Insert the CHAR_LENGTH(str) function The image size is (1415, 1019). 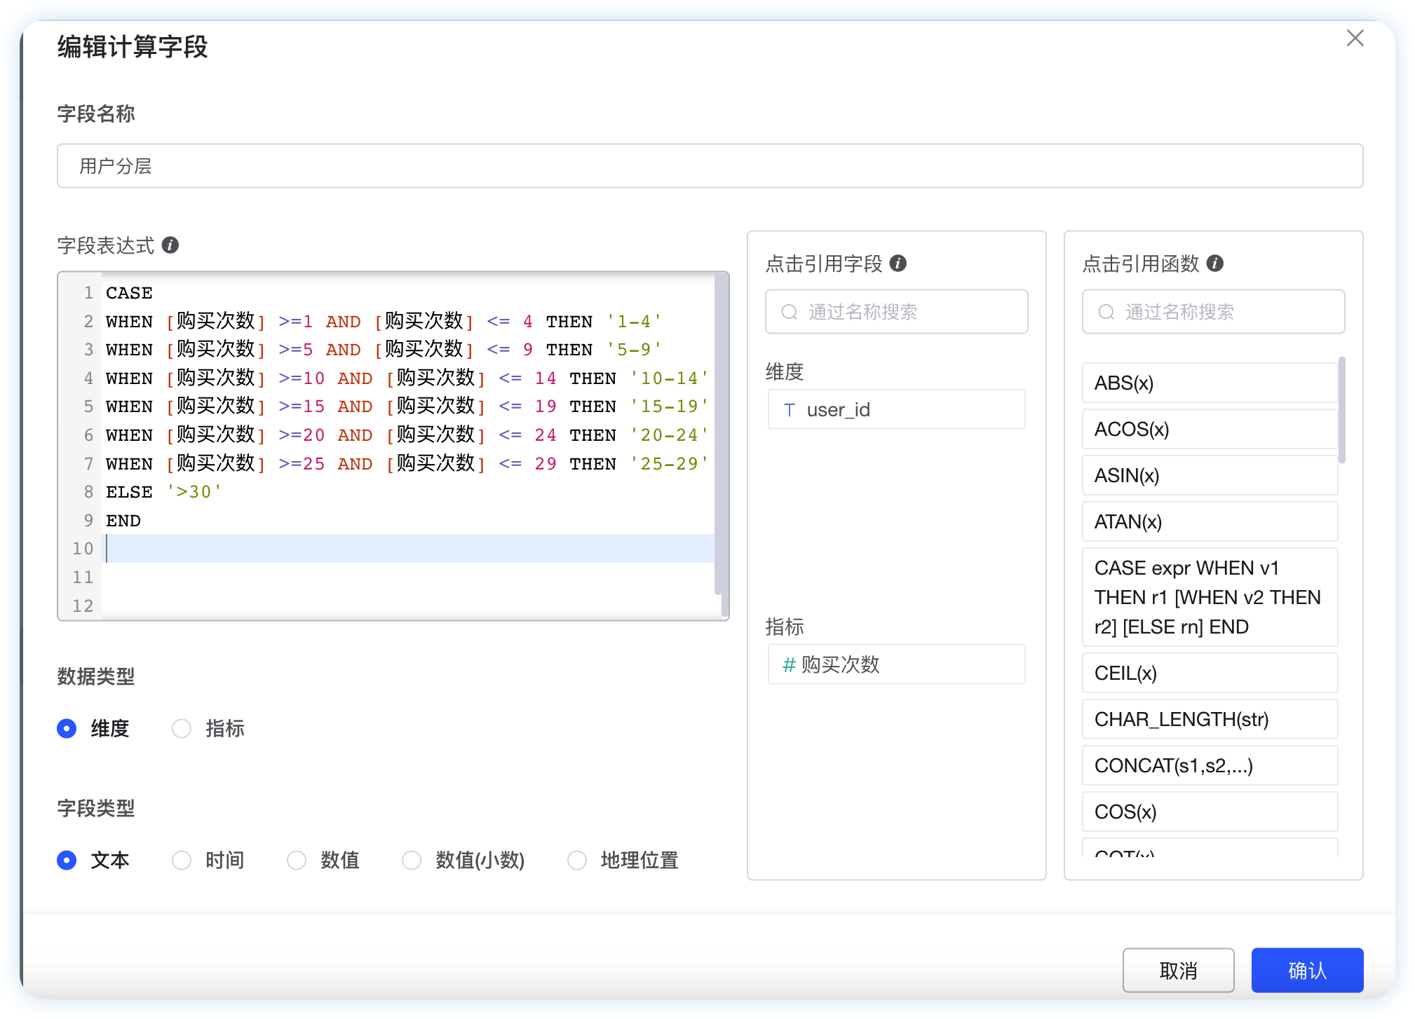click(x=1210, y=719)
